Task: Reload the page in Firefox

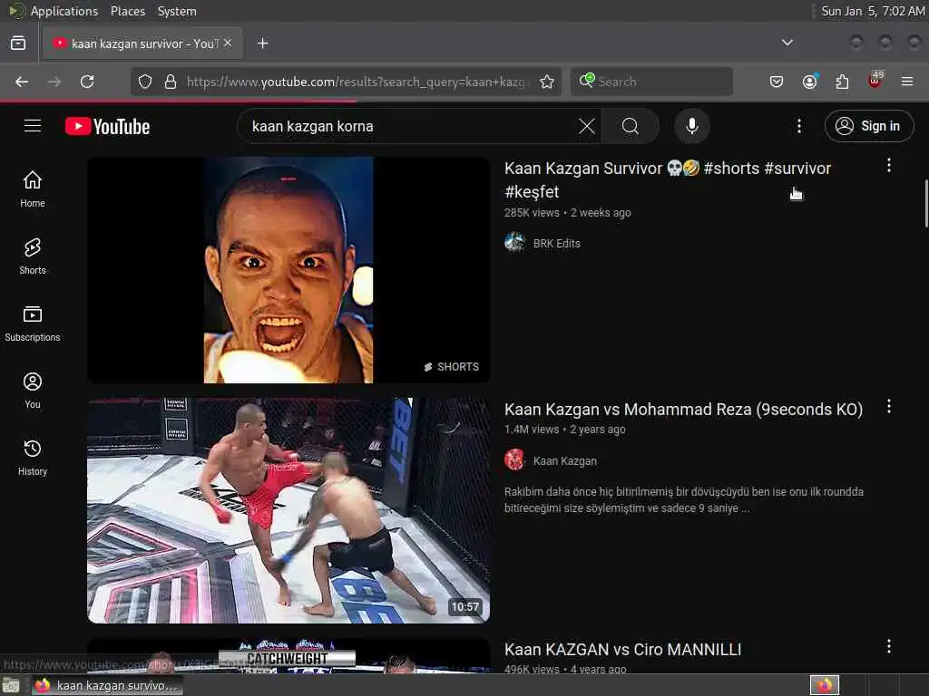Action: [x=87, y=82]
